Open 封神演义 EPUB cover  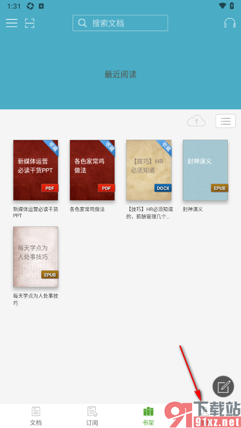[205, 170]
